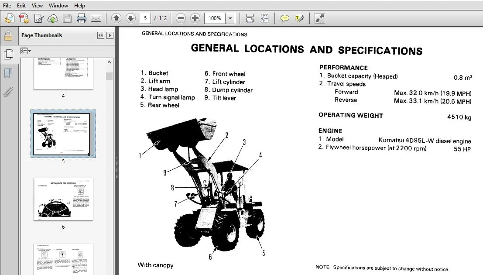
Task: Add a sticky note comment
Action: pos(284,18)
